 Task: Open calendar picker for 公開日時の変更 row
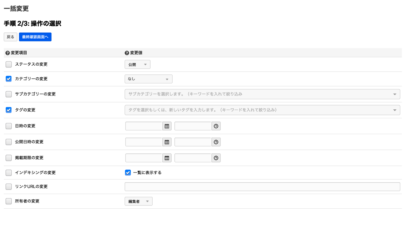[167, 142]
